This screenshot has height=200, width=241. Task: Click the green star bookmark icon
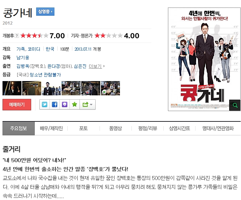tap(74, 105)
